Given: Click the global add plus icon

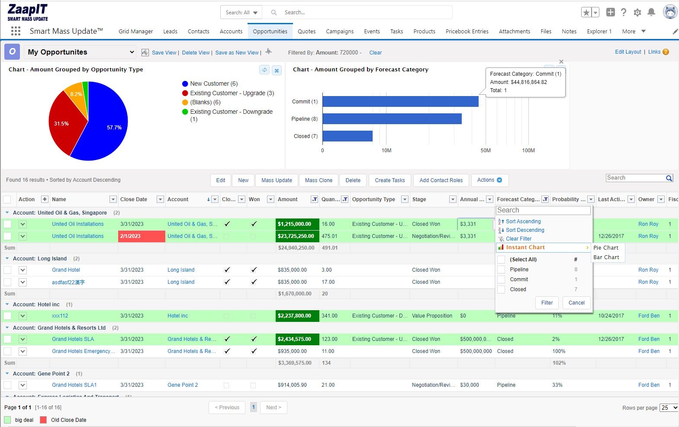Looking at the screenshot, I should tap(610, 13).
